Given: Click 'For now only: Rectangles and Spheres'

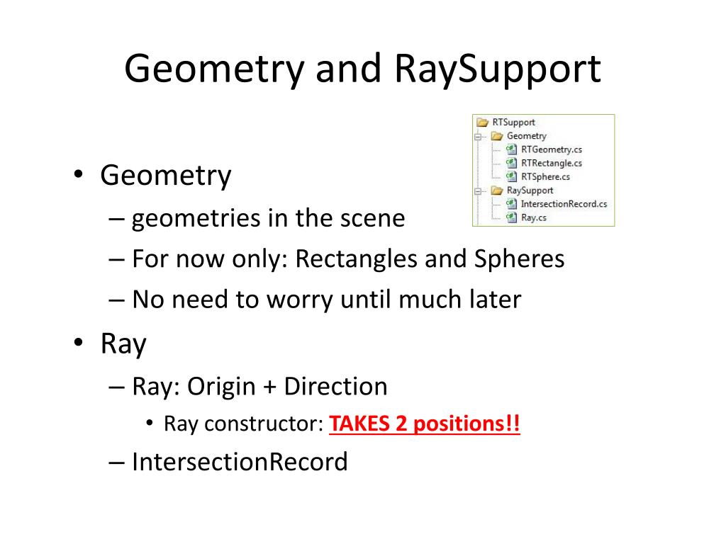Looking at the screenshot, I should tap(348, 259).
